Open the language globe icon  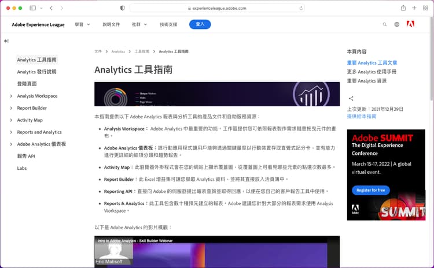pos(397,24)
